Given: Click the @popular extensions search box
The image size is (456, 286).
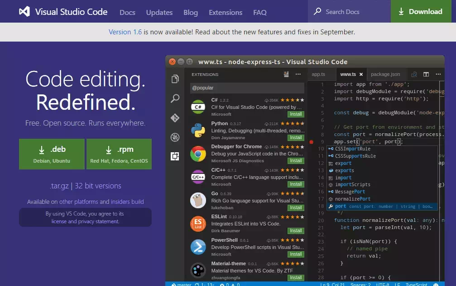Looking at the screenshot, I should point(247,88).
